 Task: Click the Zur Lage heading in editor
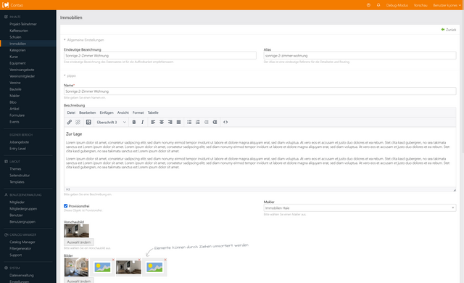74,134
